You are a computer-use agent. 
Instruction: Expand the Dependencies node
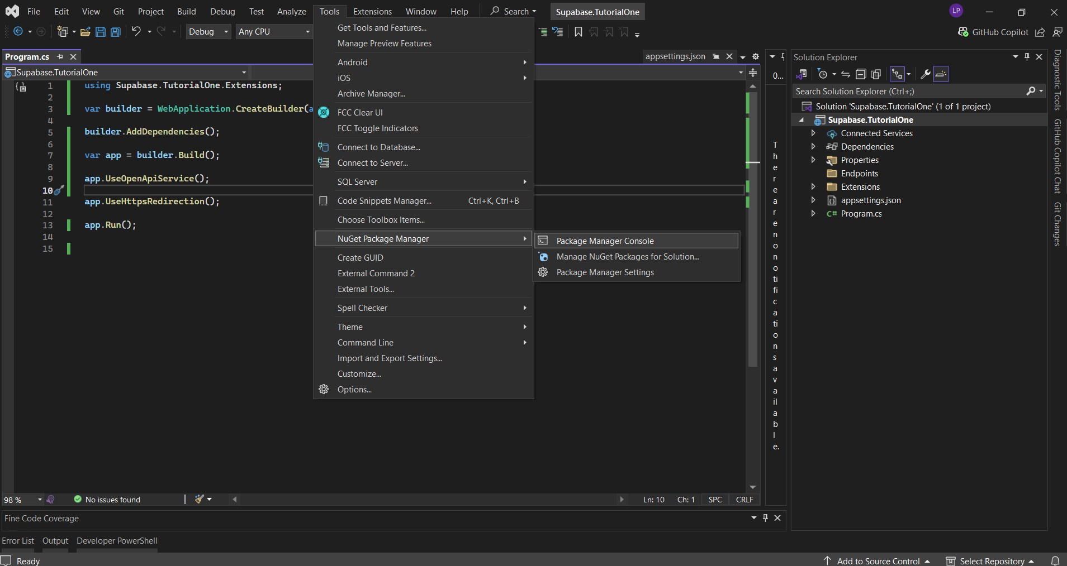[813, 146]
